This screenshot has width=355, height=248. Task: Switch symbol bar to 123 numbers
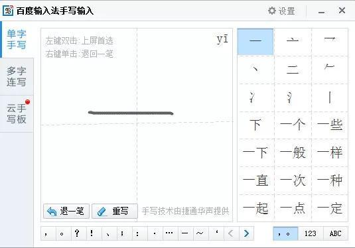pyautogui.click(x=311, y=233)
